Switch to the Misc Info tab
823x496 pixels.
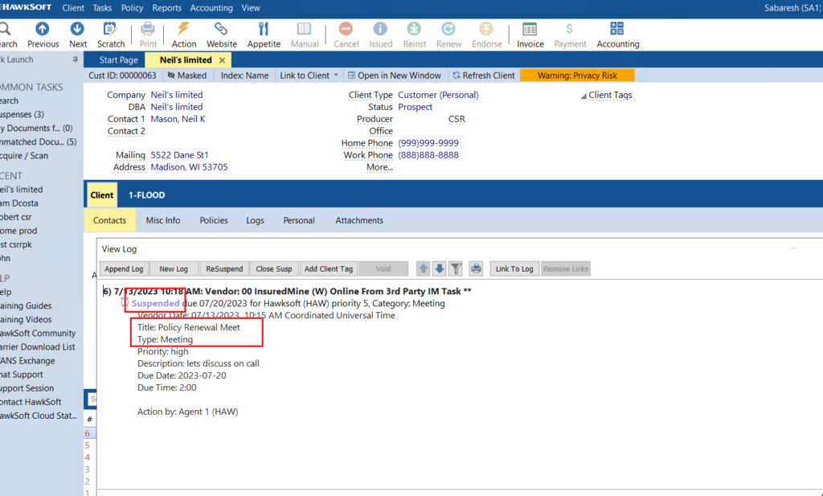[x=162, y=220]
